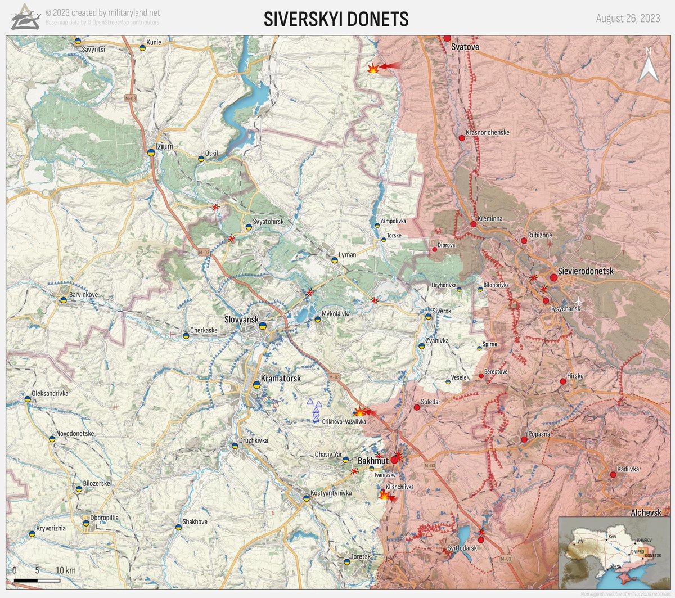The image size is (675, 598).
Task: Click the Spirne village label
Action: tap(490, 345)
